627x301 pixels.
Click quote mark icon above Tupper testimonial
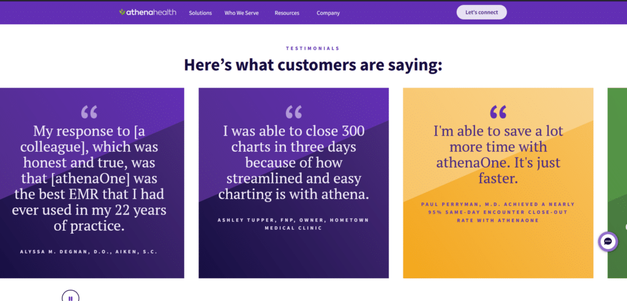pos(294,112)
